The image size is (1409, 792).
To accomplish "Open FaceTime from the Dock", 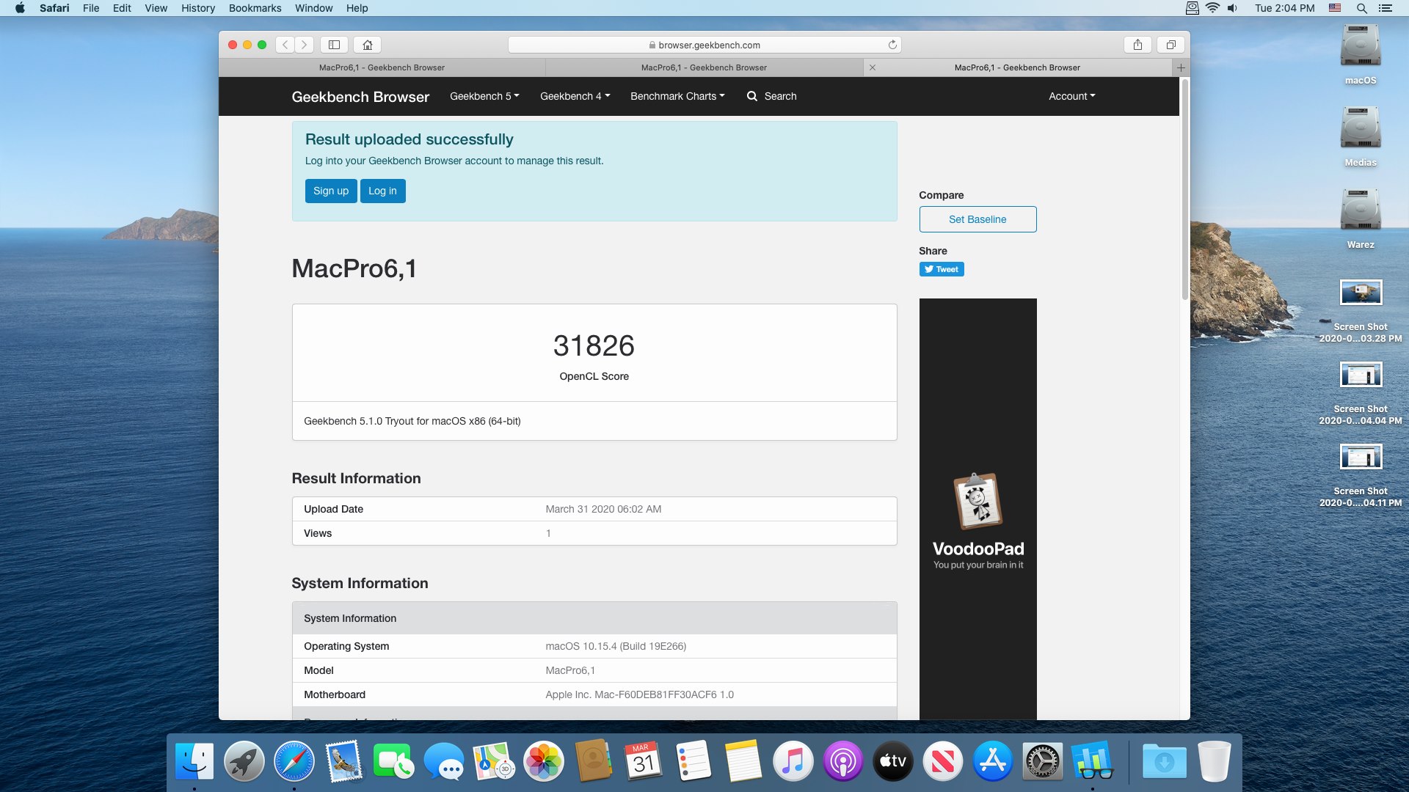I will 394,761.
